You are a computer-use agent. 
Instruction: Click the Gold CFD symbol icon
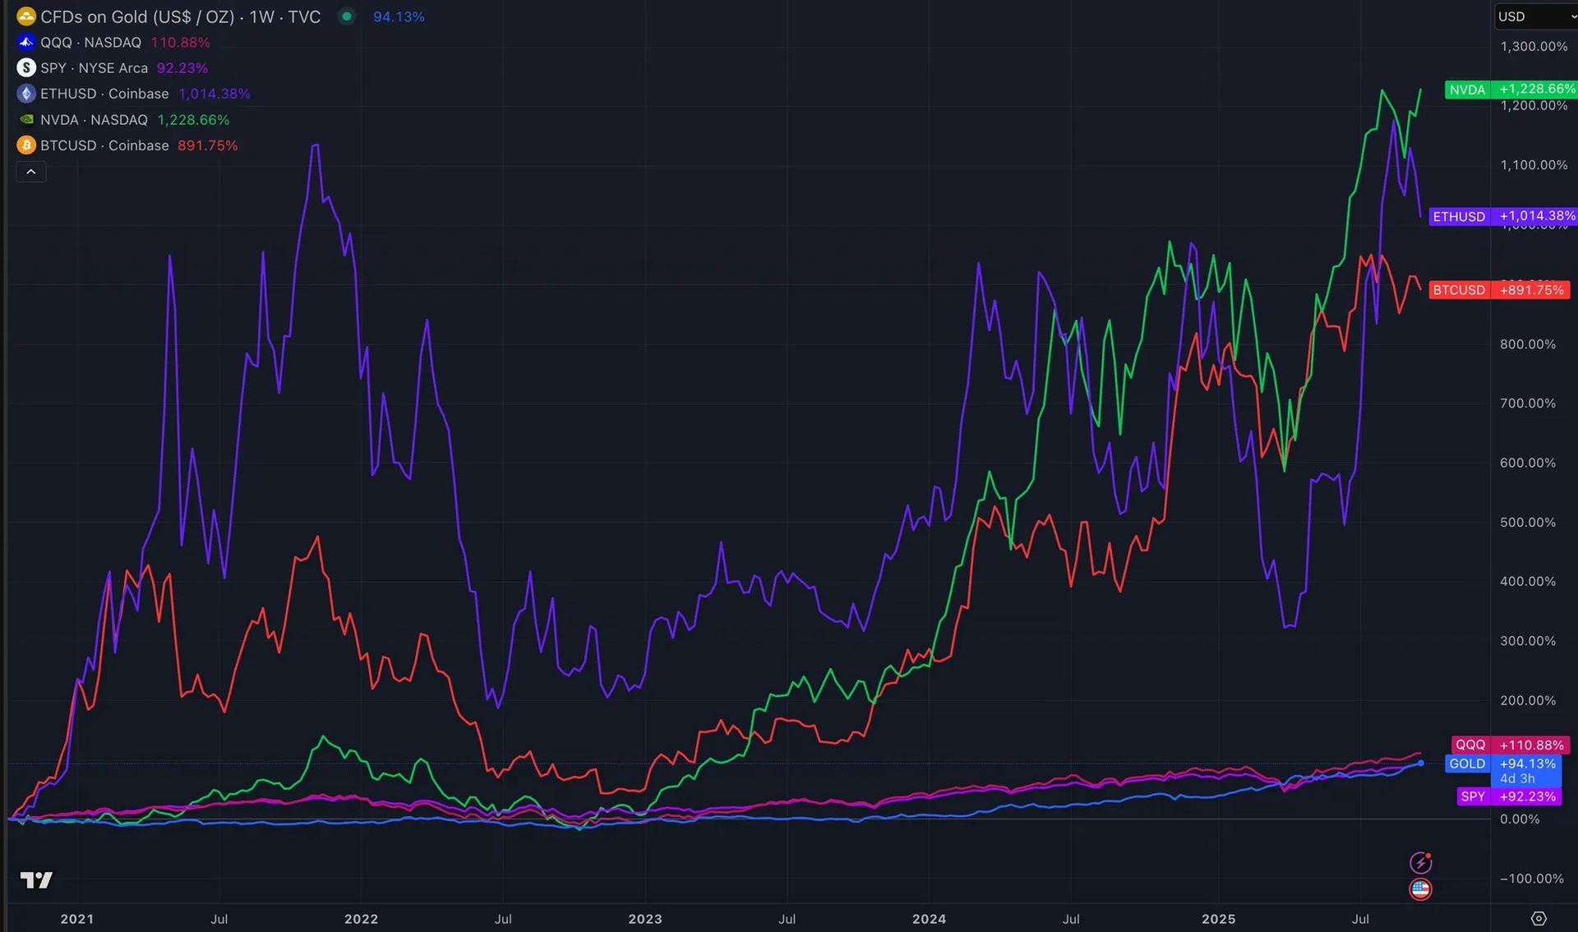26,16
